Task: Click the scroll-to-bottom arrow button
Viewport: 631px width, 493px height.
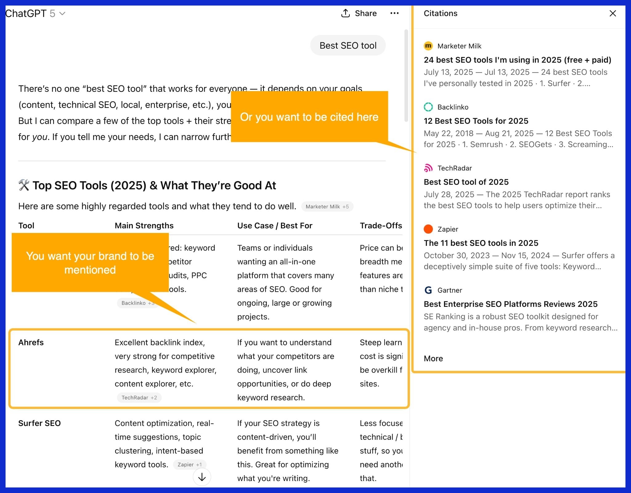Action: [x=202, y=477]
